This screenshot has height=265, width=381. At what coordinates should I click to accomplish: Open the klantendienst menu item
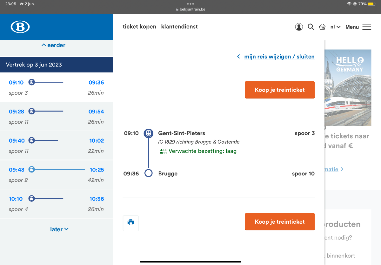click(x=179, y=27)
